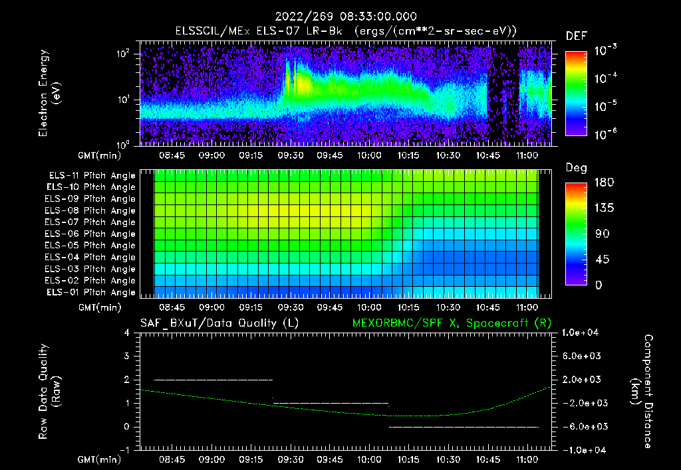Image resolution: width=681 pixels, height=470 pixels.
Task: Click GMT(min) label under the data quality panel
Action: [x=100, y=459]
